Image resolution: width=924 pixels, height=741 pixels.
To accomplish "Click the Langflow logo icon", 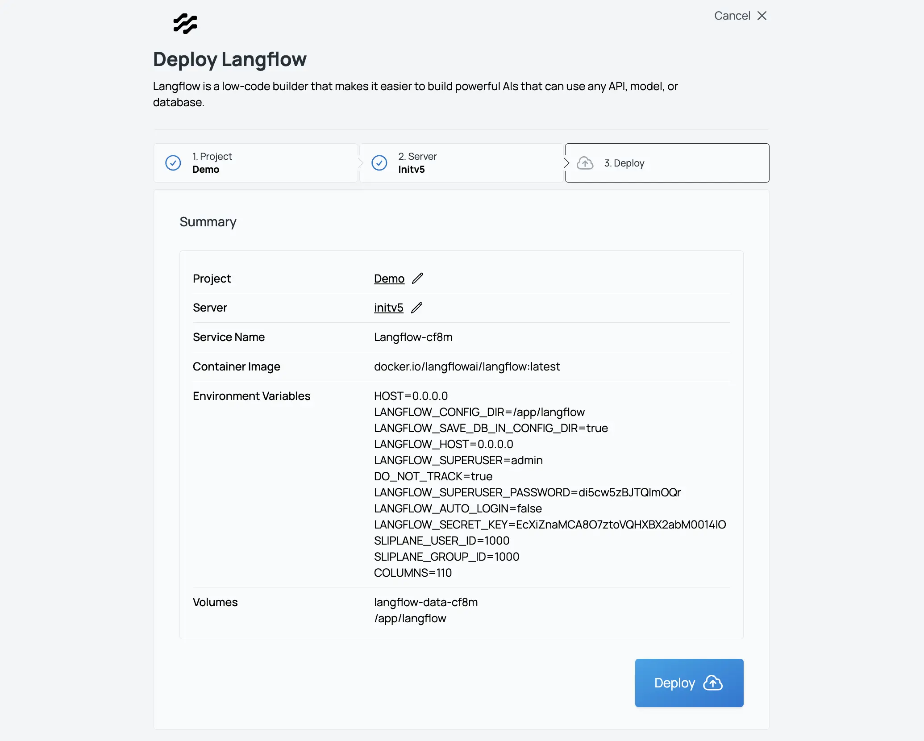I will [185, 24].
